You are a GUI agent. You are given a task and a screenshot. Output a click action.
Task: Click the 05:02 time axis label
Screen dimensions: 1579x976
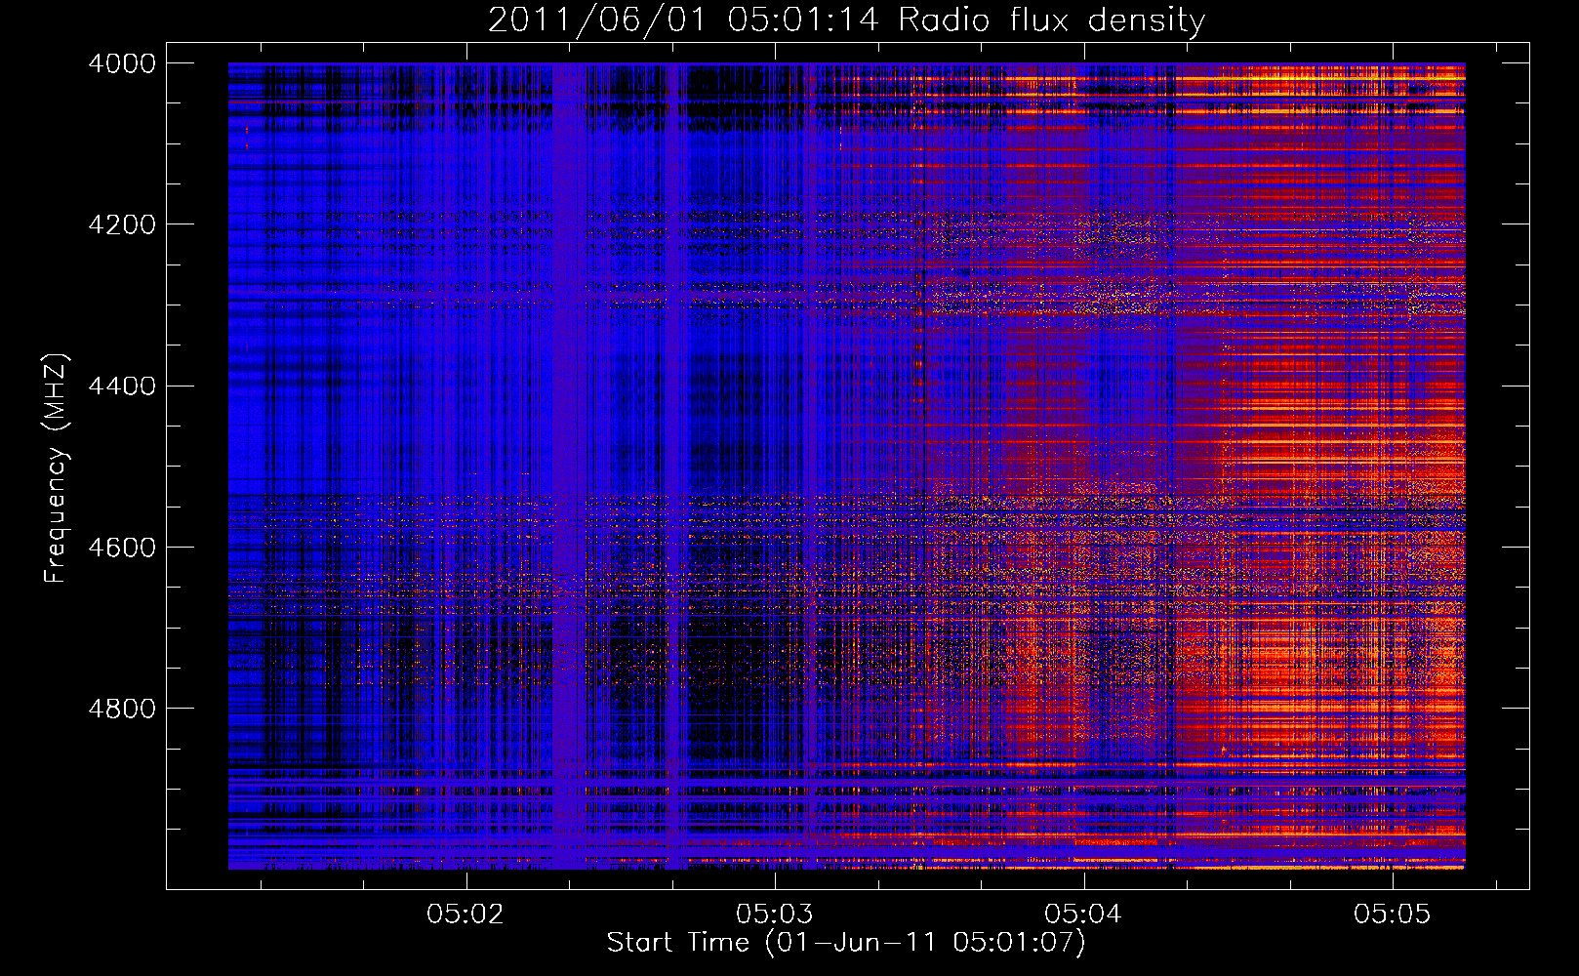pos(466,914)
